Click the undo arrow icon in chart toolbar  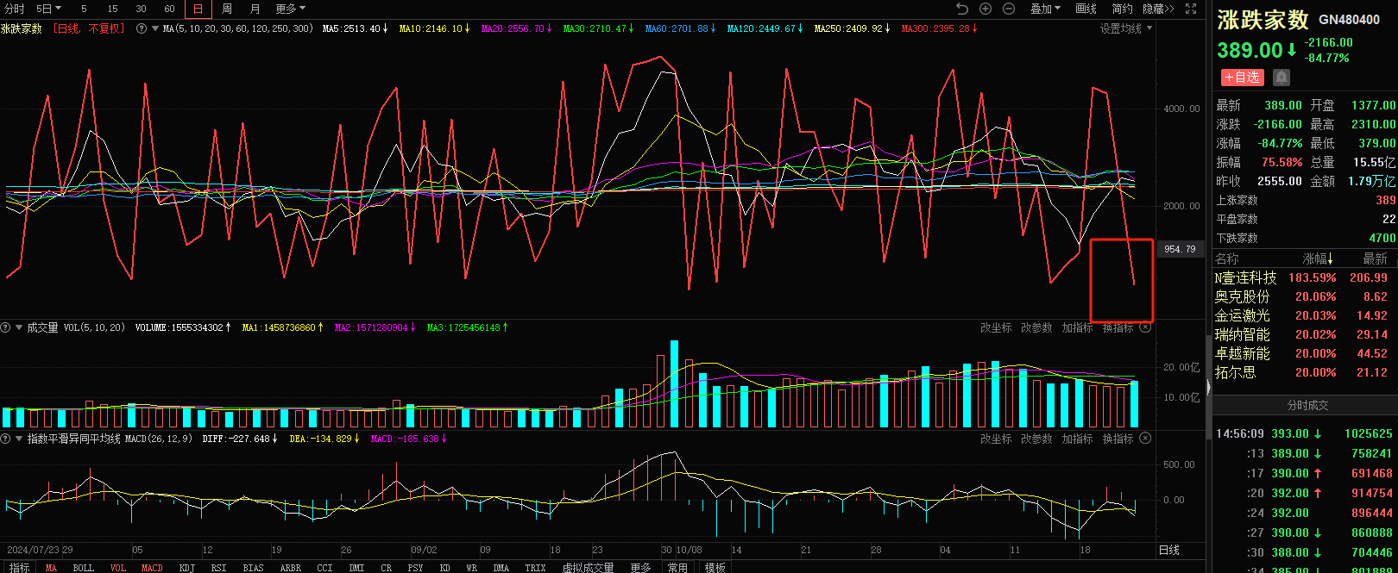pyautogui.click(x=962, y=9)
